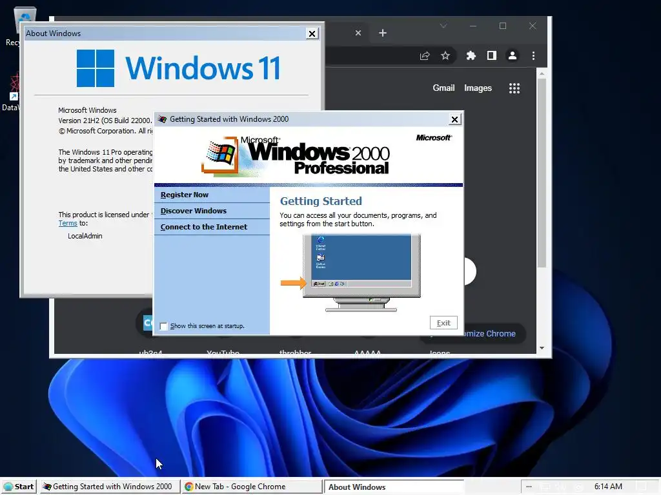This screenshot has height=495, width=661.
Task: Open the Terms link in About Windows
Action: coord(67,224)
